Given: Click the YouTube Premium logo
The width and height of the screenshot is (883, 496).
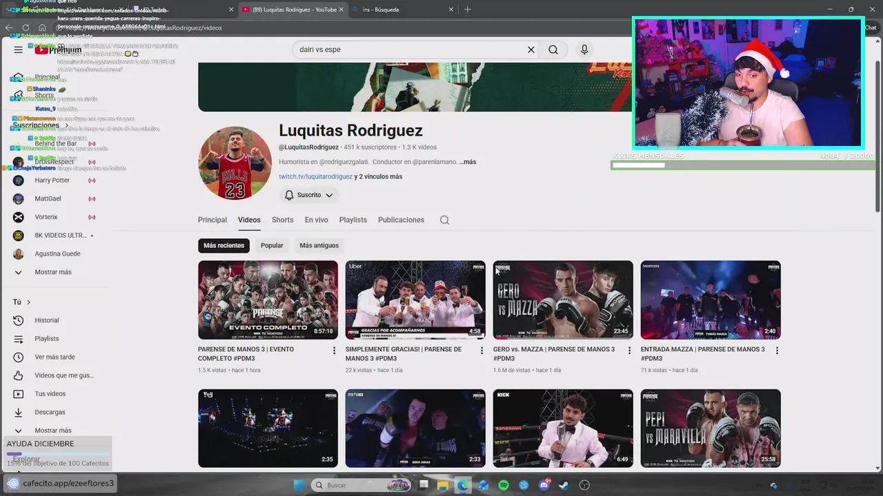Looking at the screenshot, I should 58,50.
